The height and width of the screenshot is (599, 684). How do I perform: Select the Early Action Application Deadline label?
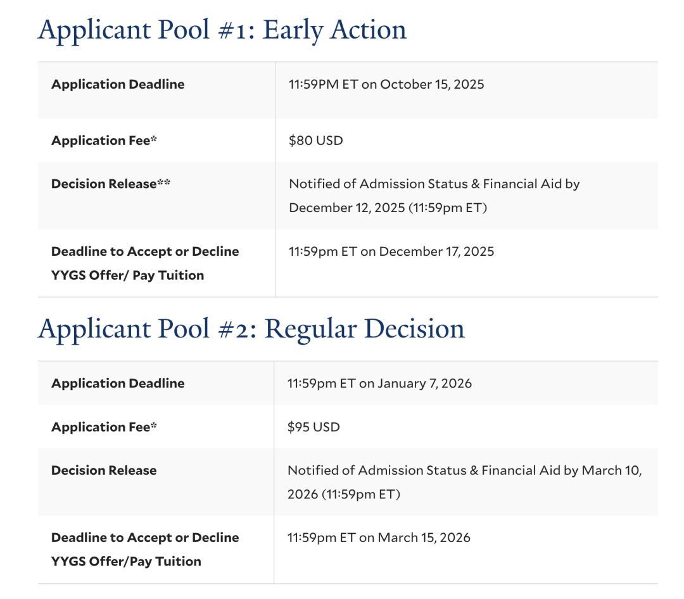[118, 84]
